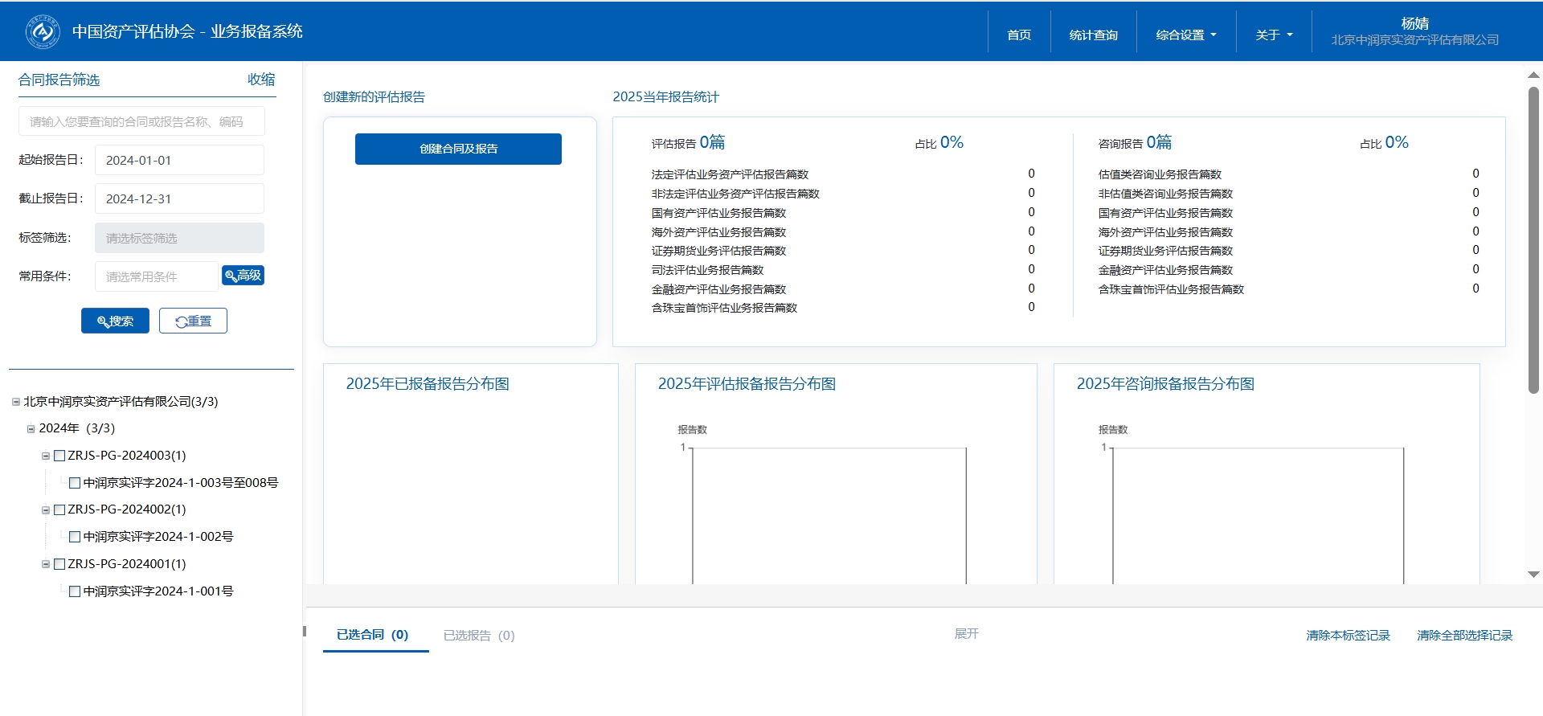Click the 创建合同及报告 button
The height and width of the screenshot is (716, 1543).
[458, 149]
